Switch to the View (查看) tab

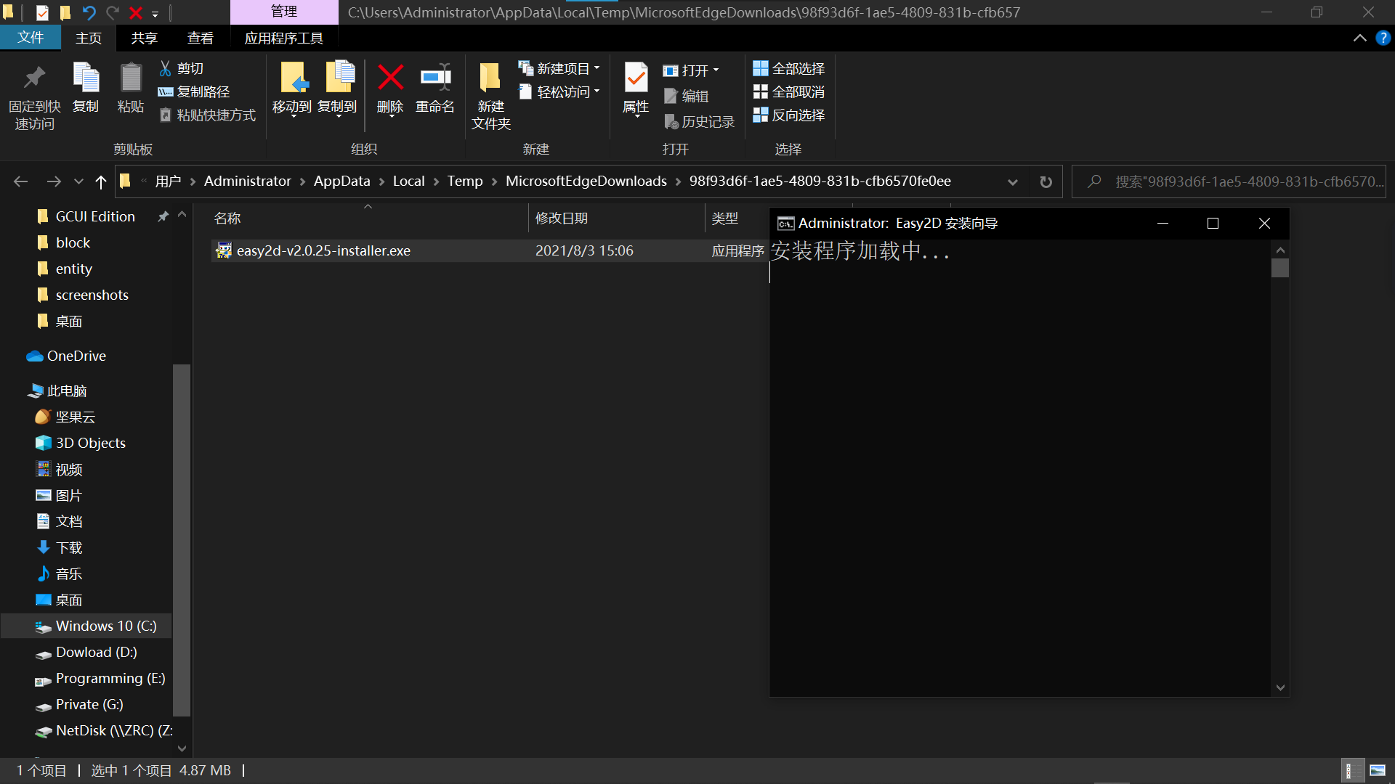(x=200, y=38)
